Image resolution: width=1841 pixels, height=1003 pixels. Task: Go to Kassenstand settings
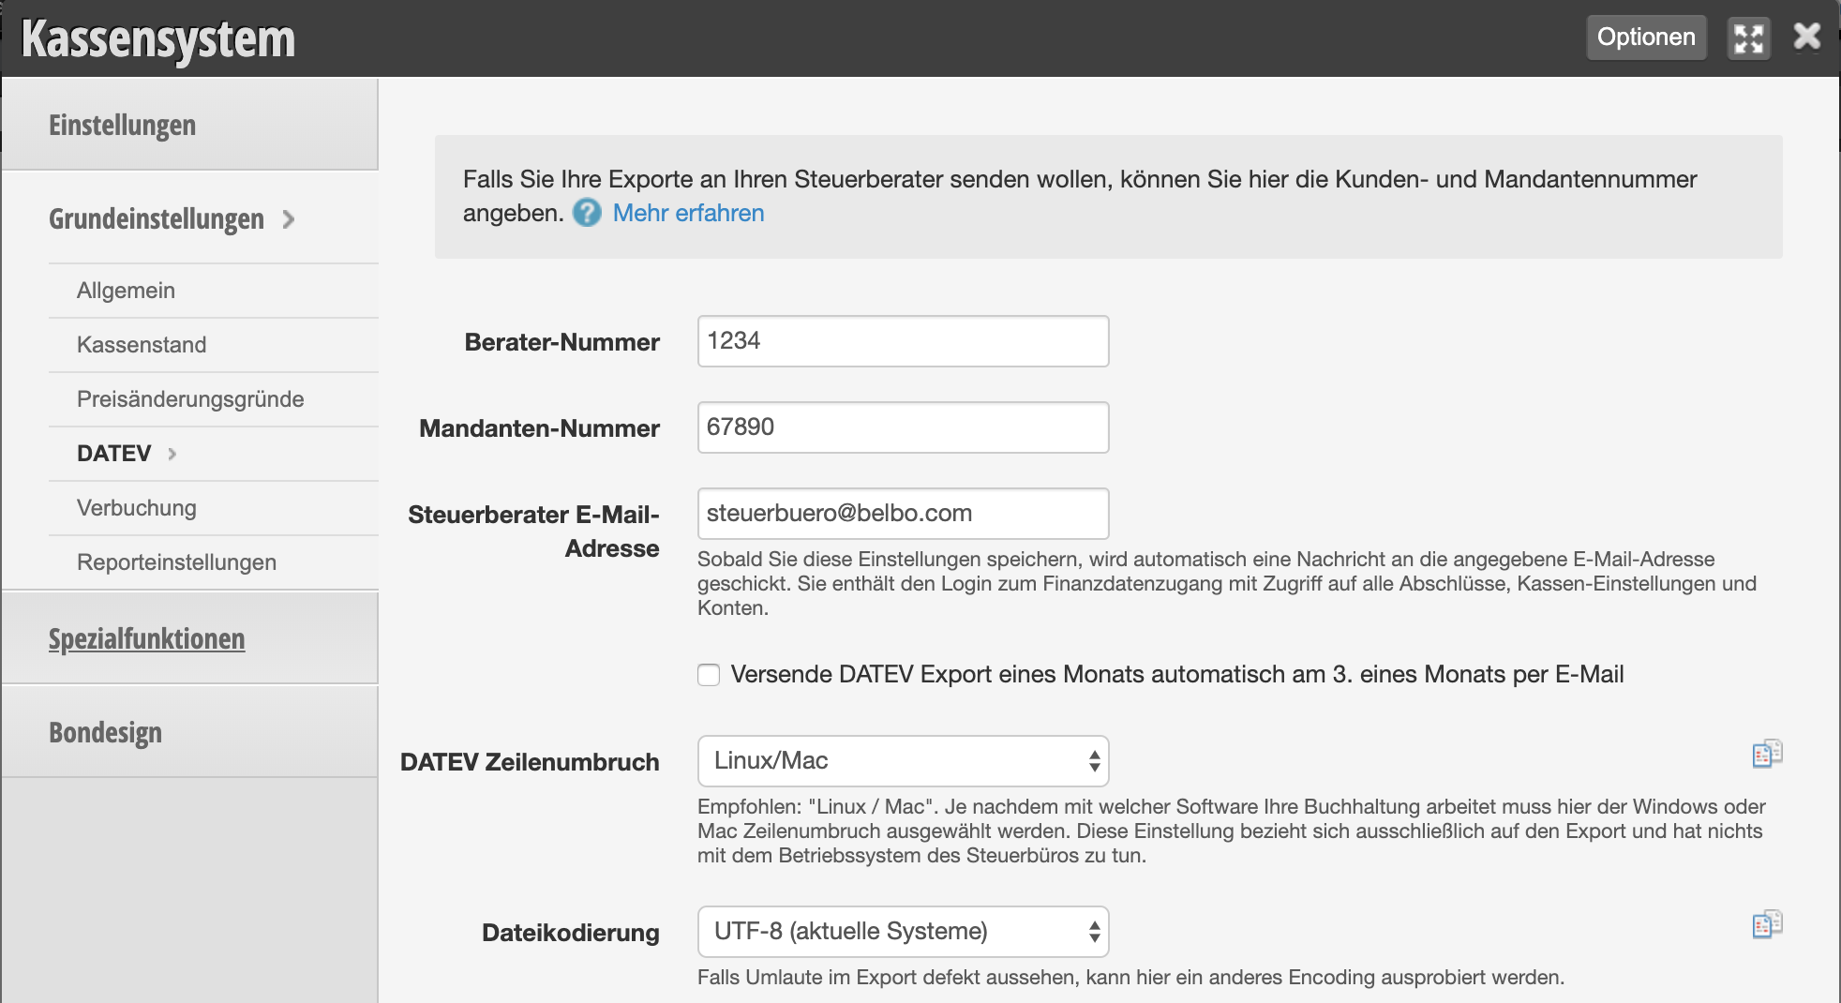tap(142, 345)
